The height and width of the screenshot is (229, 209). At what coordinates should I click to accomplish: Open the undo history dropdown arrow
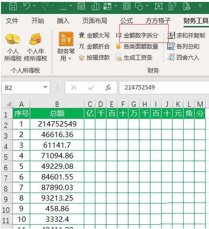click(x=35, y=6)
